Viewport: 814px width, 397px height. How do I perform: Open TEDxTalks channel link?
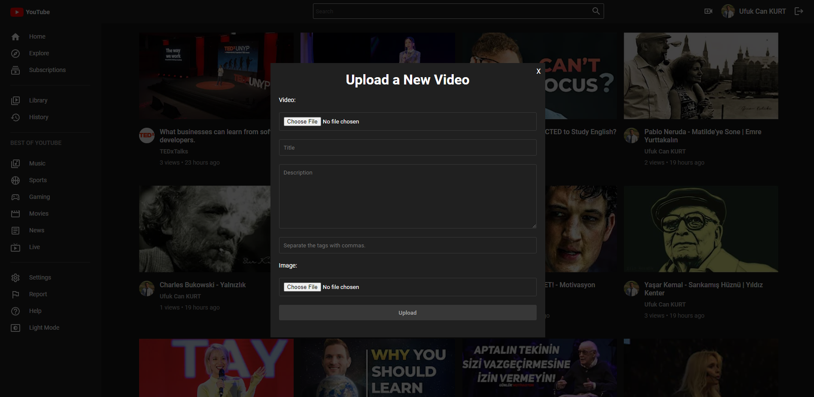coord(174,151)
